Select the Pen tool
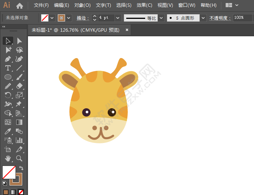The height and width of the screenshot is (195, 254). click(x=8, y=59)
